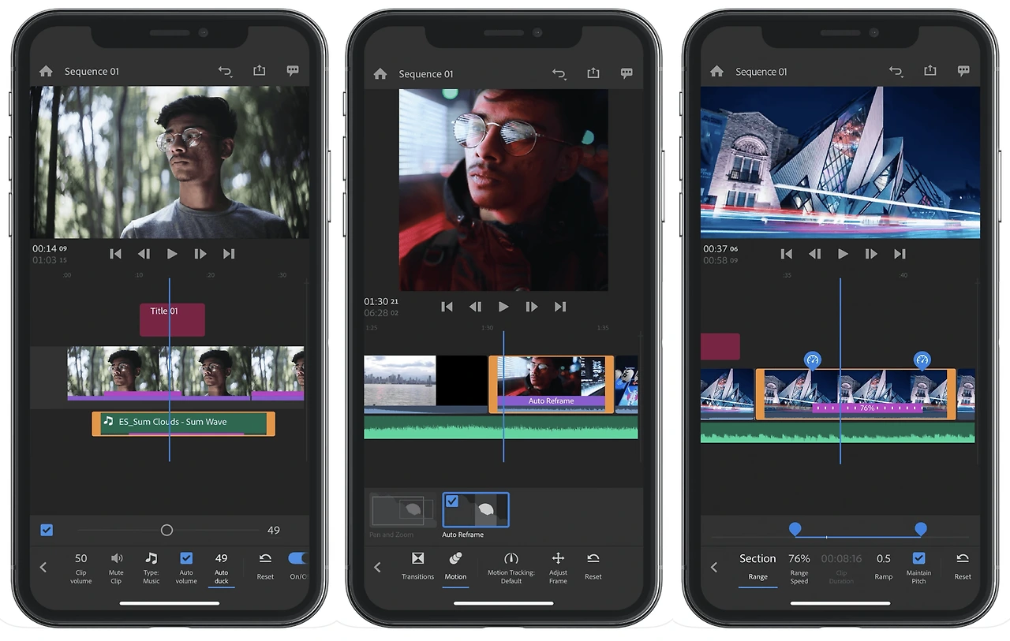Go to home in the middle phone
This screenshot has height=641, width=1010.
(380, 73)
